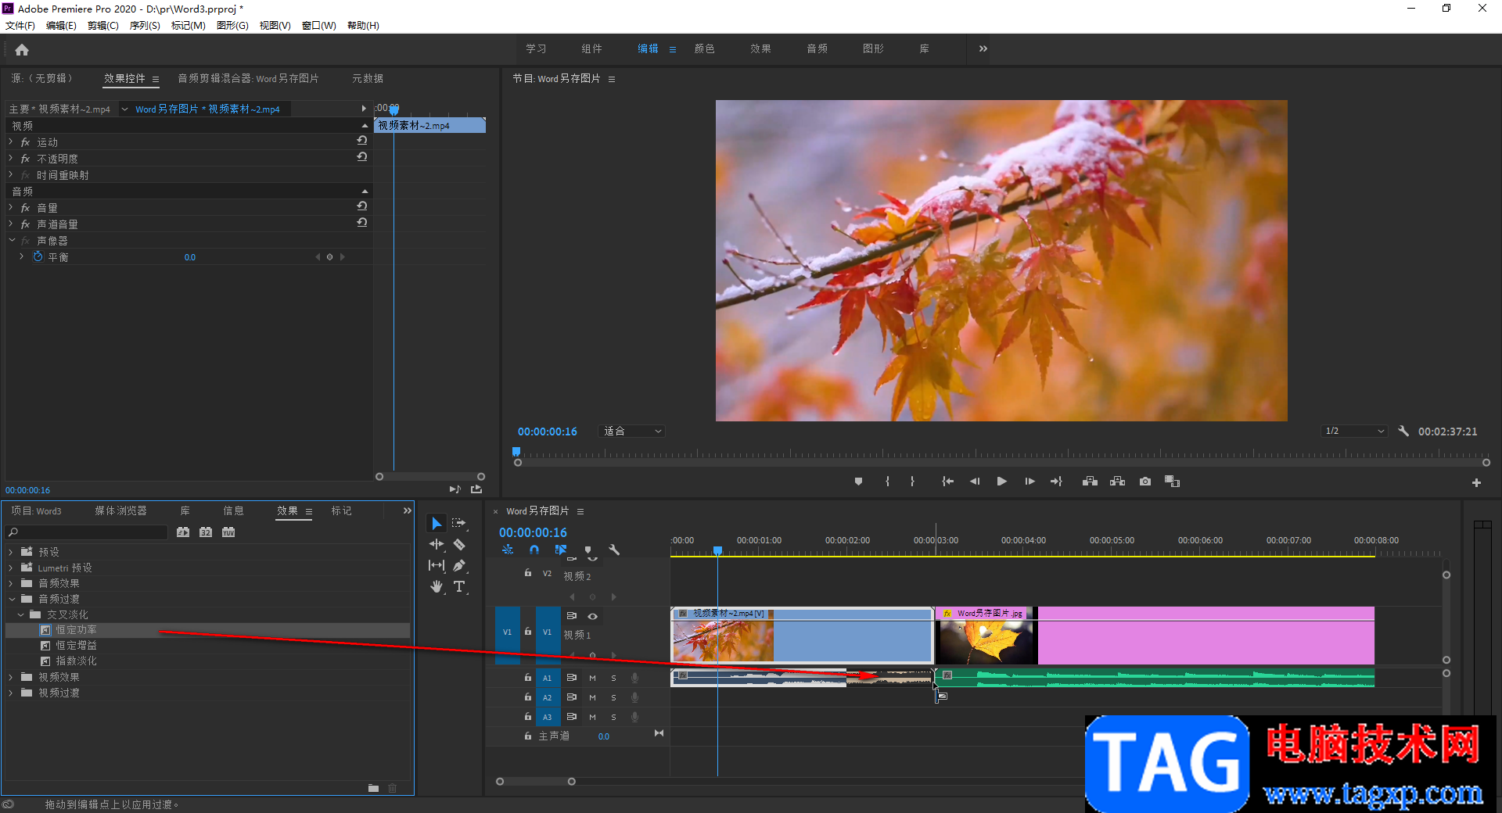Select the Type tool

459,586
